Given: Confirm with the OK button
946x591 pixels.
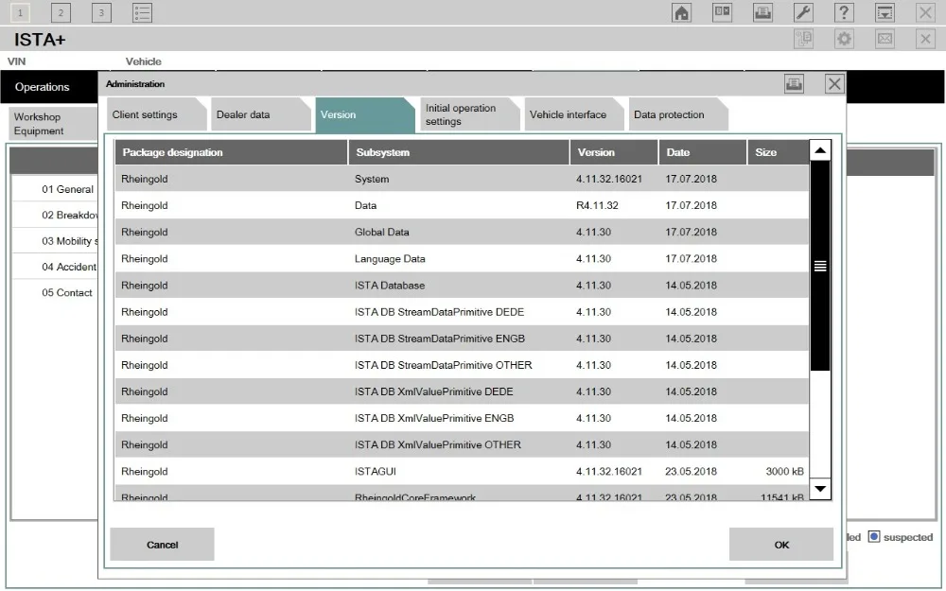Looking at the screenshot, I should coord(781,545).
